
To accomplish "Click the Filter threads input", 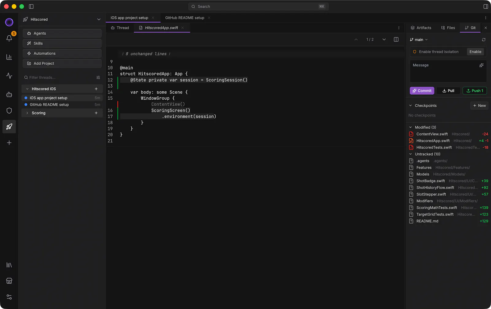I will click(58, 77).
